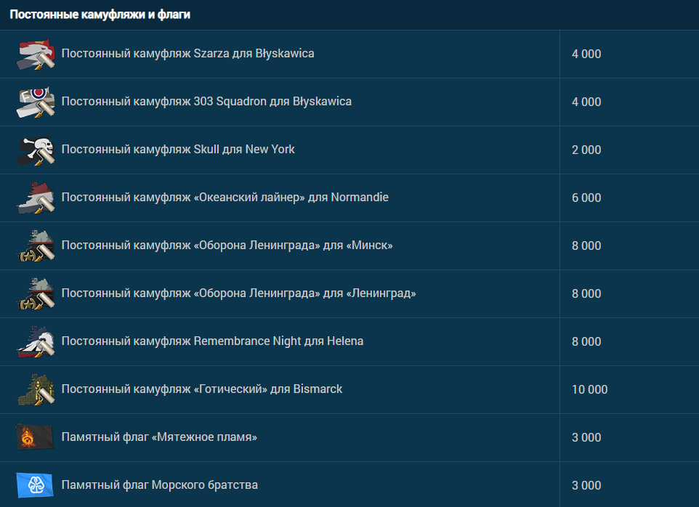The image size is (699, 507).
Task: Click the text «Постоянный камуфляж Skull для New York»
Action: [x=178, y=150]
